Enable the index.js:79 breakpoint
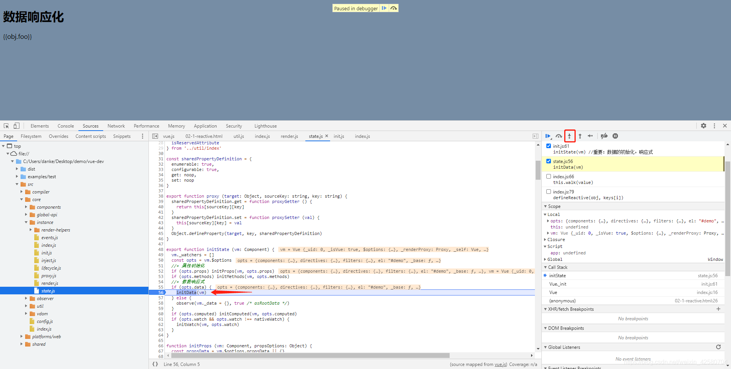The image size is (731, 369). tap(549, 192)
